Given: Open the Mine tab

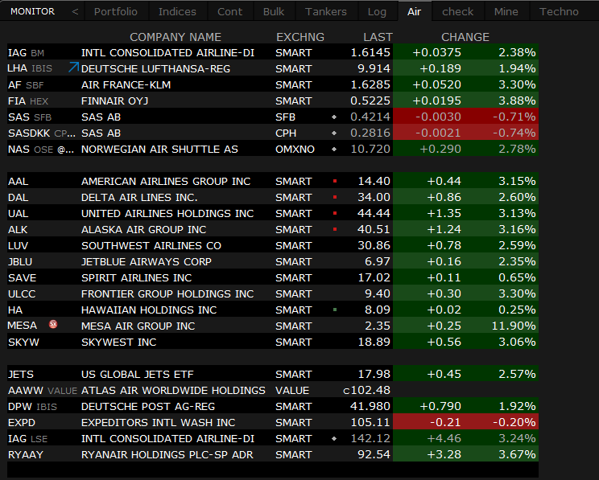Looking at the screenshot, I should [506, 11].
